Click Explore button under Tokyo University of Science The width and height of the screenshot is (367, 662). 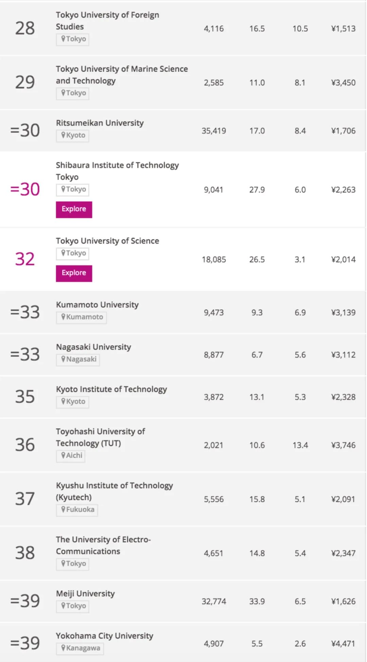point(74,273)
